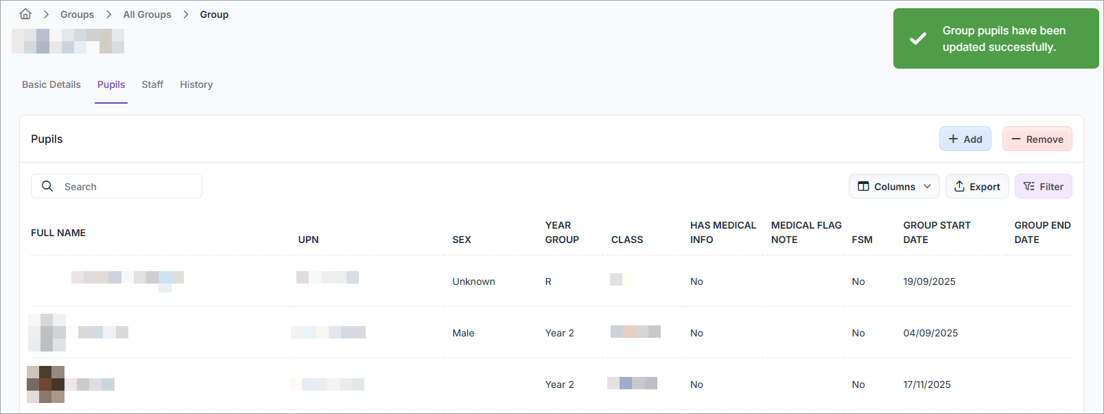Screen dimensions: 1104x414
Task: Click the minus icon on Remove button
Action: pos(1015,139)
